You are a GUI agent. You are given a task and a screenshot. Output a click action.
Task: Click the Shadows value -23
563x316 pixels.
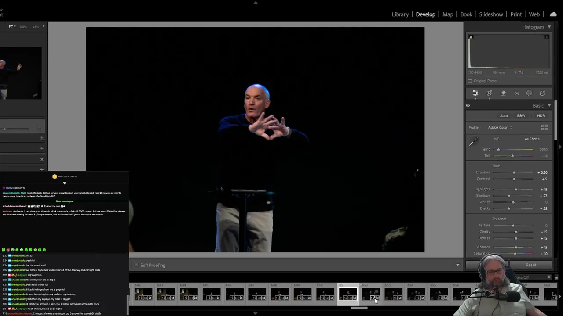(x=544, y=196)
